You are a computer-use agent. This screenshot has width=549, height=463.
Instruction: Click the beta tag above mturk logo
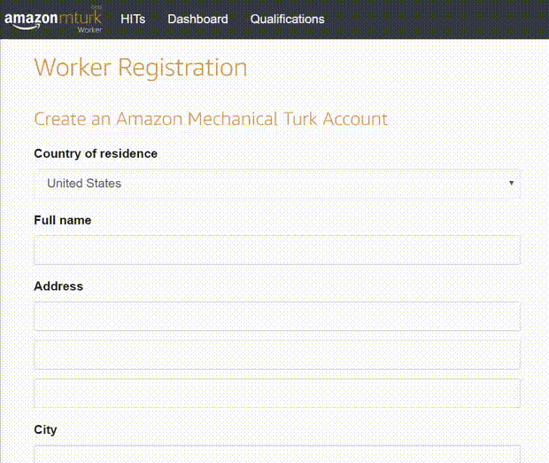pos(97,7)
